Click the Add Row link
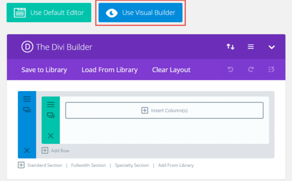Image resolution: width=292 pixels, height=181 pixels. pos(60,150)
